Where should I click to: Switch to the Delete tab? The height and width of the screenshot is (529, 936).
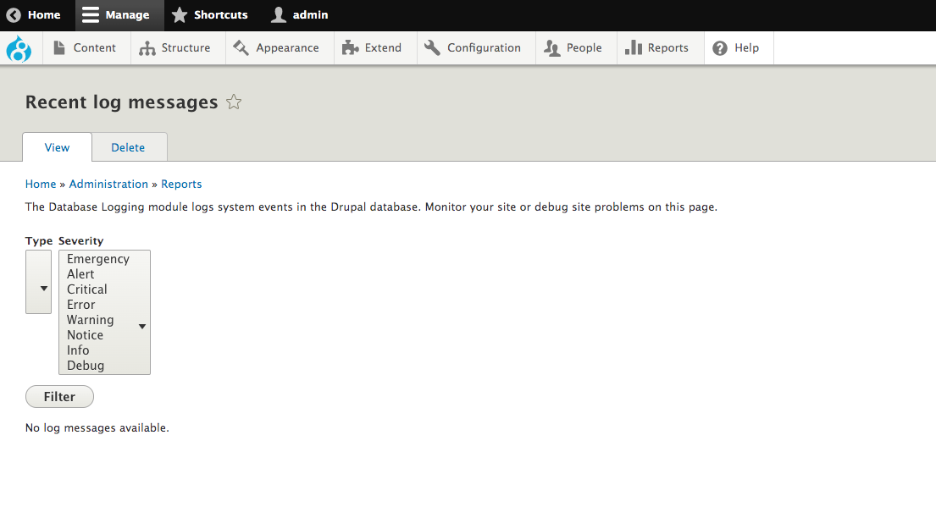tap(129, 146)
